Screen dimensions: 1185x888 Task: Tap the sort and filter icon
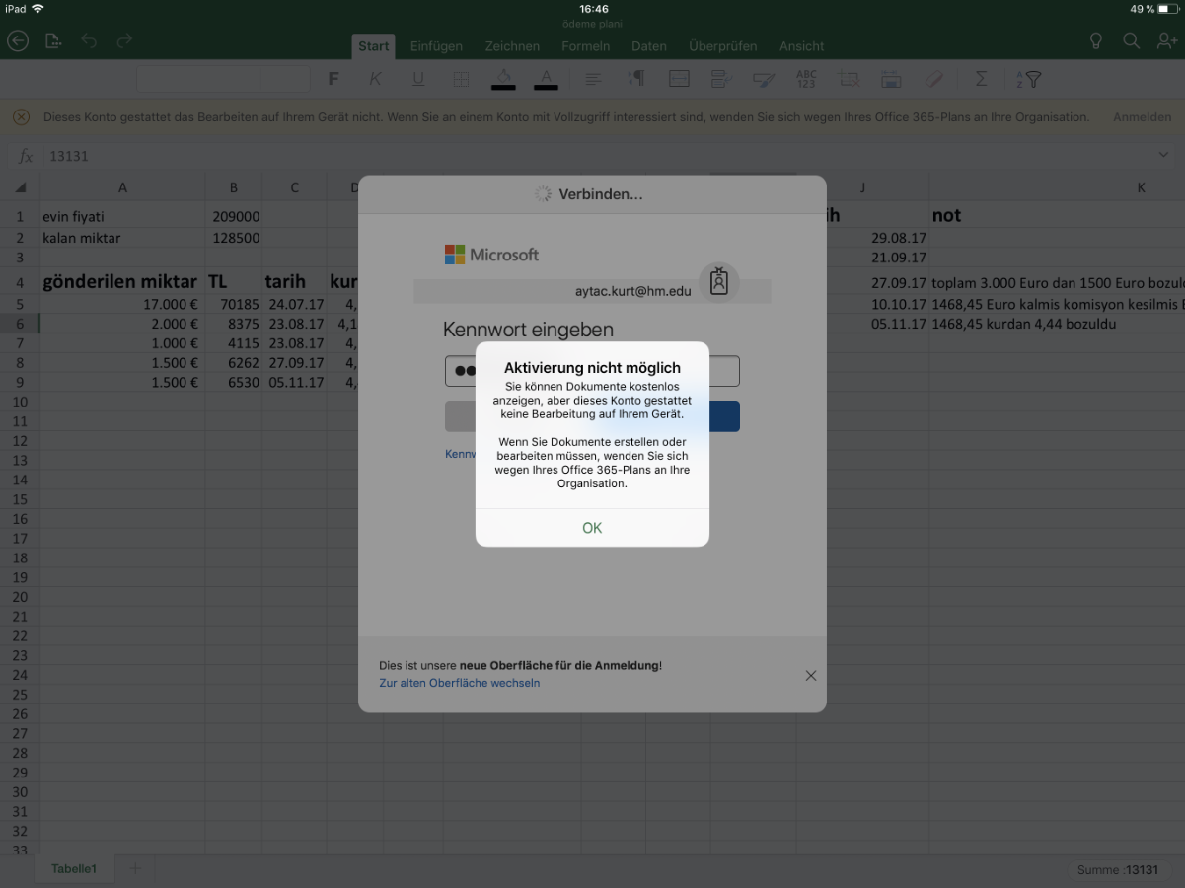coord(1028,79)
